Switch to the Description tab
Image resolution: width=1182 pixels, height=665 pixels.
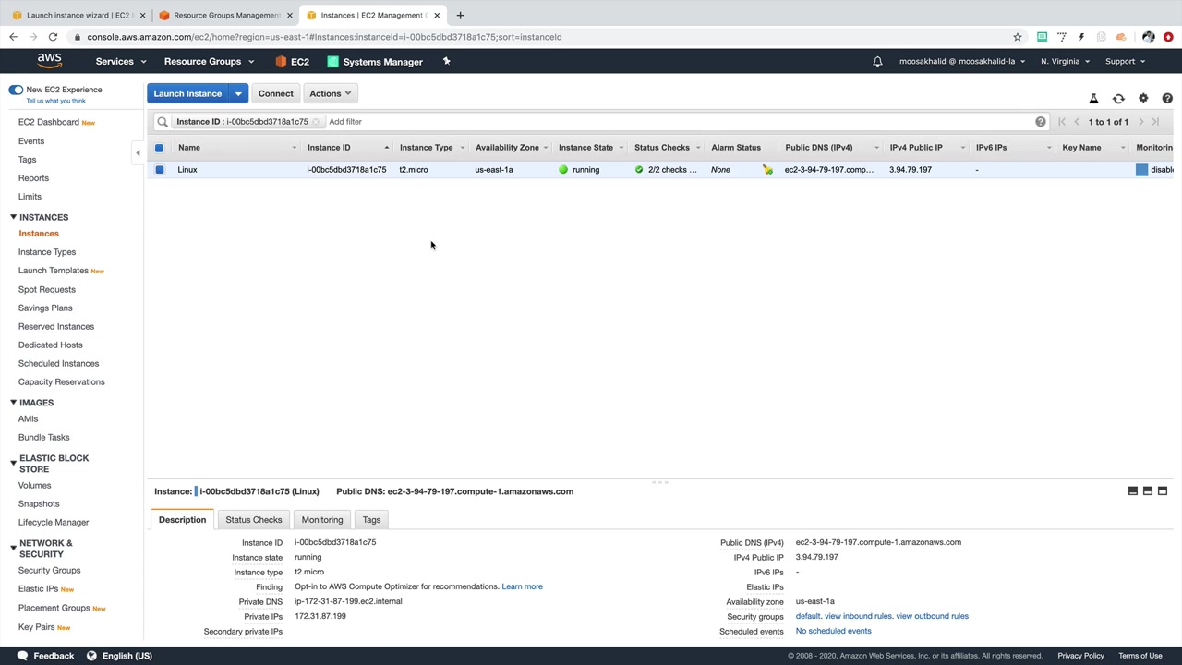coord(182,520)
